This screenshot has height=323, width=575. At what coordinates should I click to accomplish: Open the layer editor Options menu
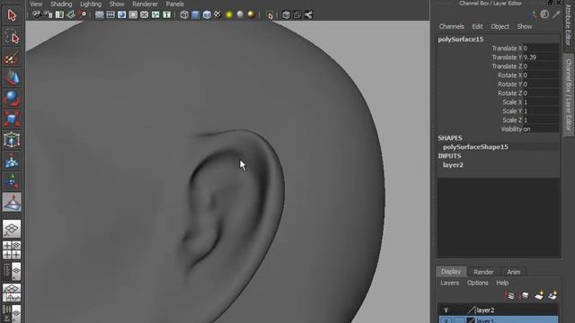click(477, 283)
